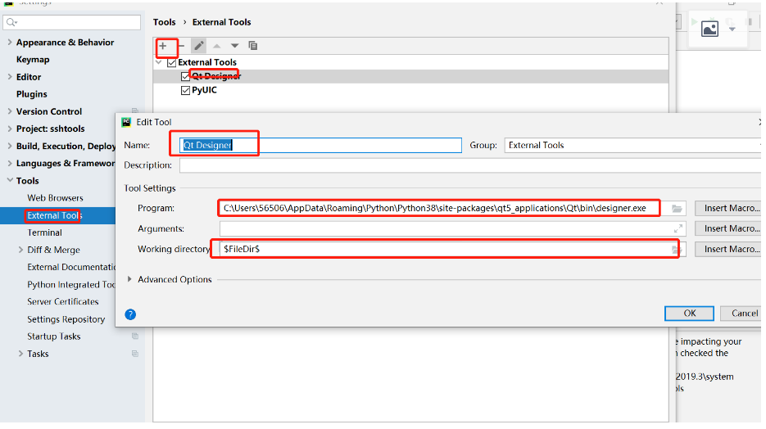The image size is (766, 429).
Task: Click the blue help question mark icon
Action: pos(130,314)
